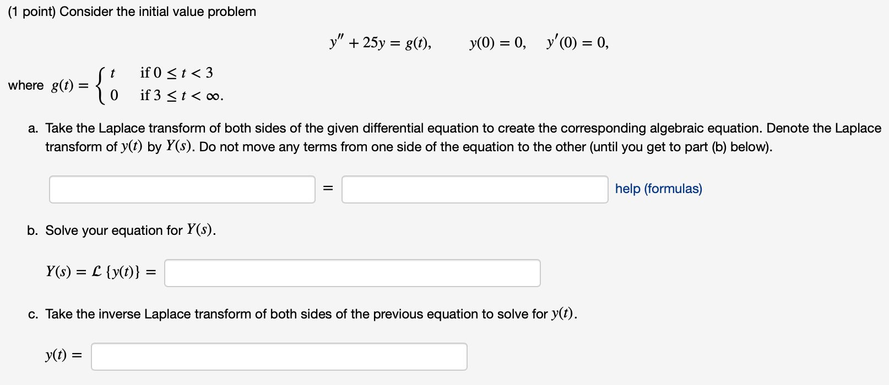The image size is (889, 385).
Task: Click the leftmost blank field in part a
Action: pyautogui.click(x=182, y=189)
